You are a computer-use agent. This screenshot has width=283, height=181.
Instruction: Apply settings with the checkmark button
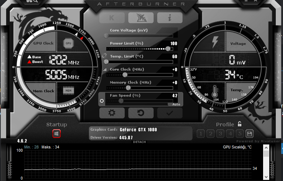[170, 113]
